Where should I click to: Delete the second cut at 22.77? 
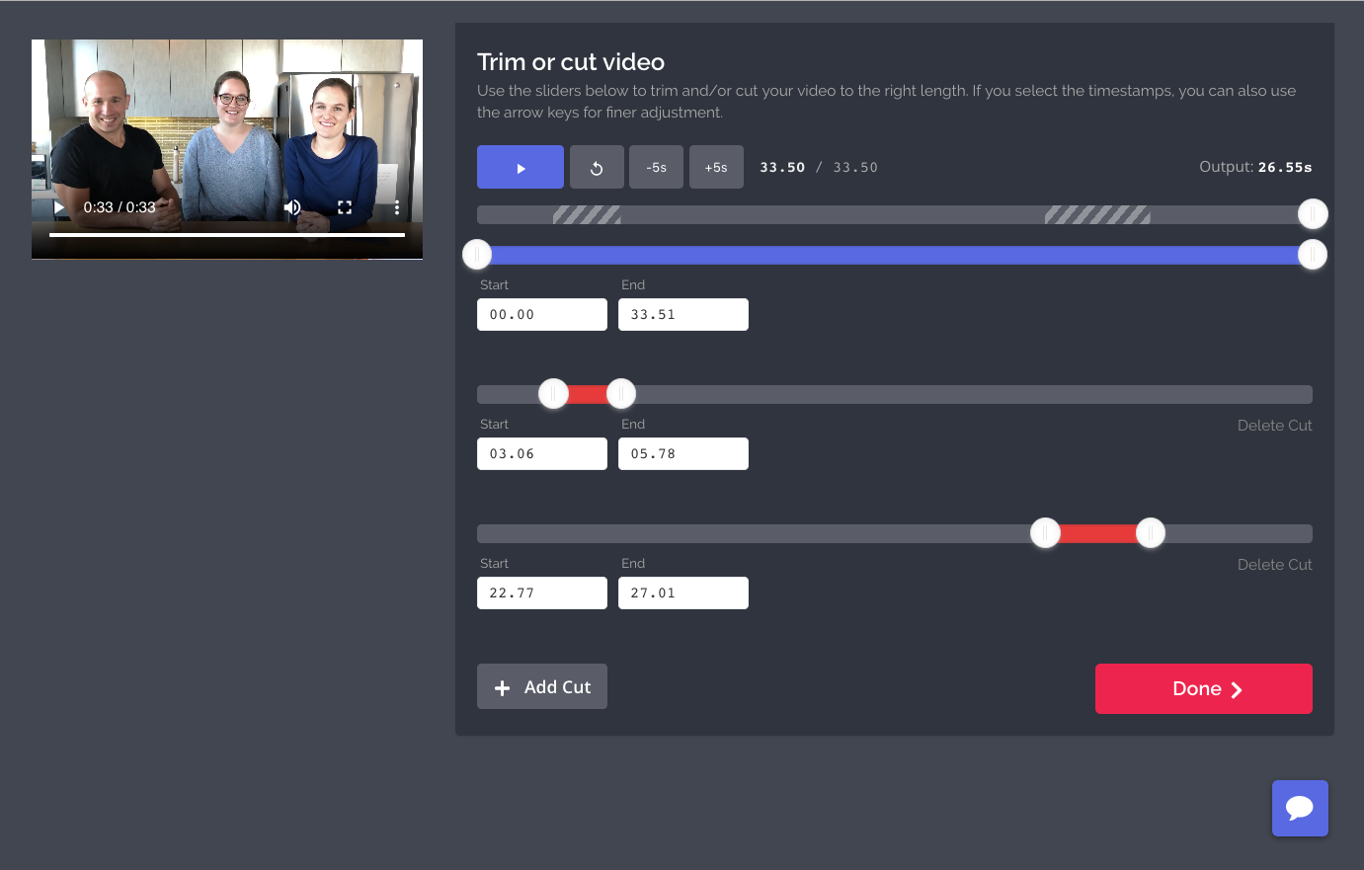tap(1274, 565)
